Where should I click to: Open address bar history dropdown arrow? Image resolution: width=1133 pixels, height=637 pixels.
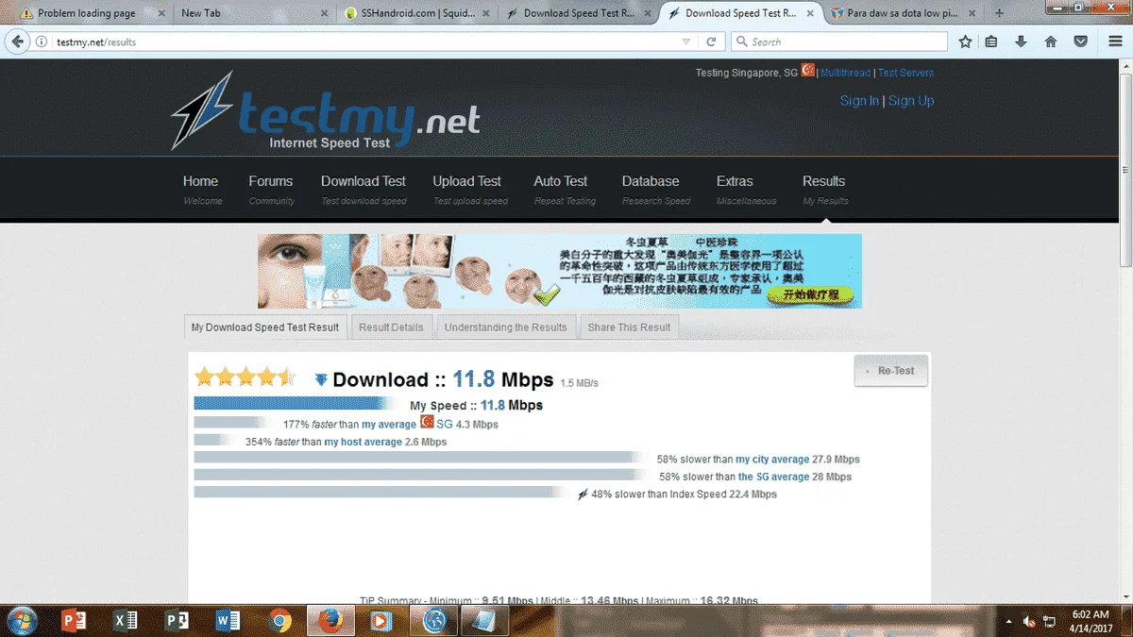(686, 42)
